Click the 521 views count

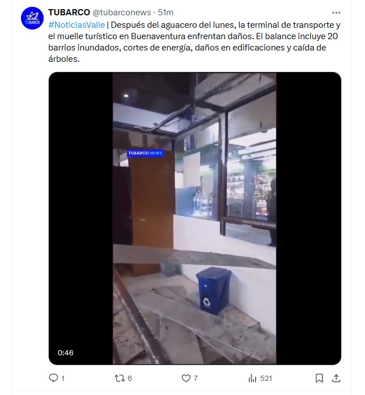coord(266,379)
